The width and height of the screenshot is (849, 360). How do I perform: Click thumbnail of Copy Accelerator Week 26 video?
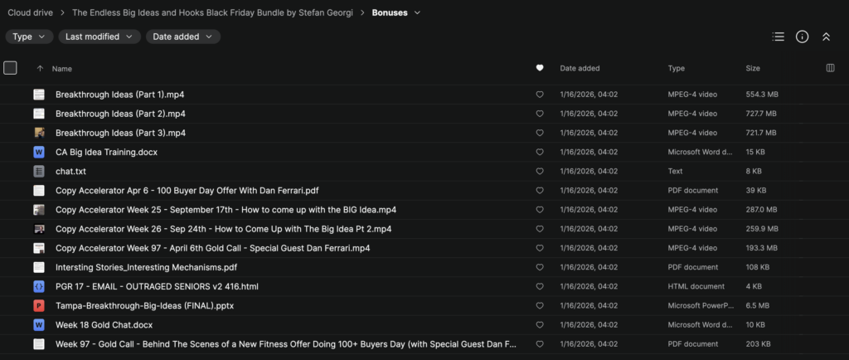39,229
